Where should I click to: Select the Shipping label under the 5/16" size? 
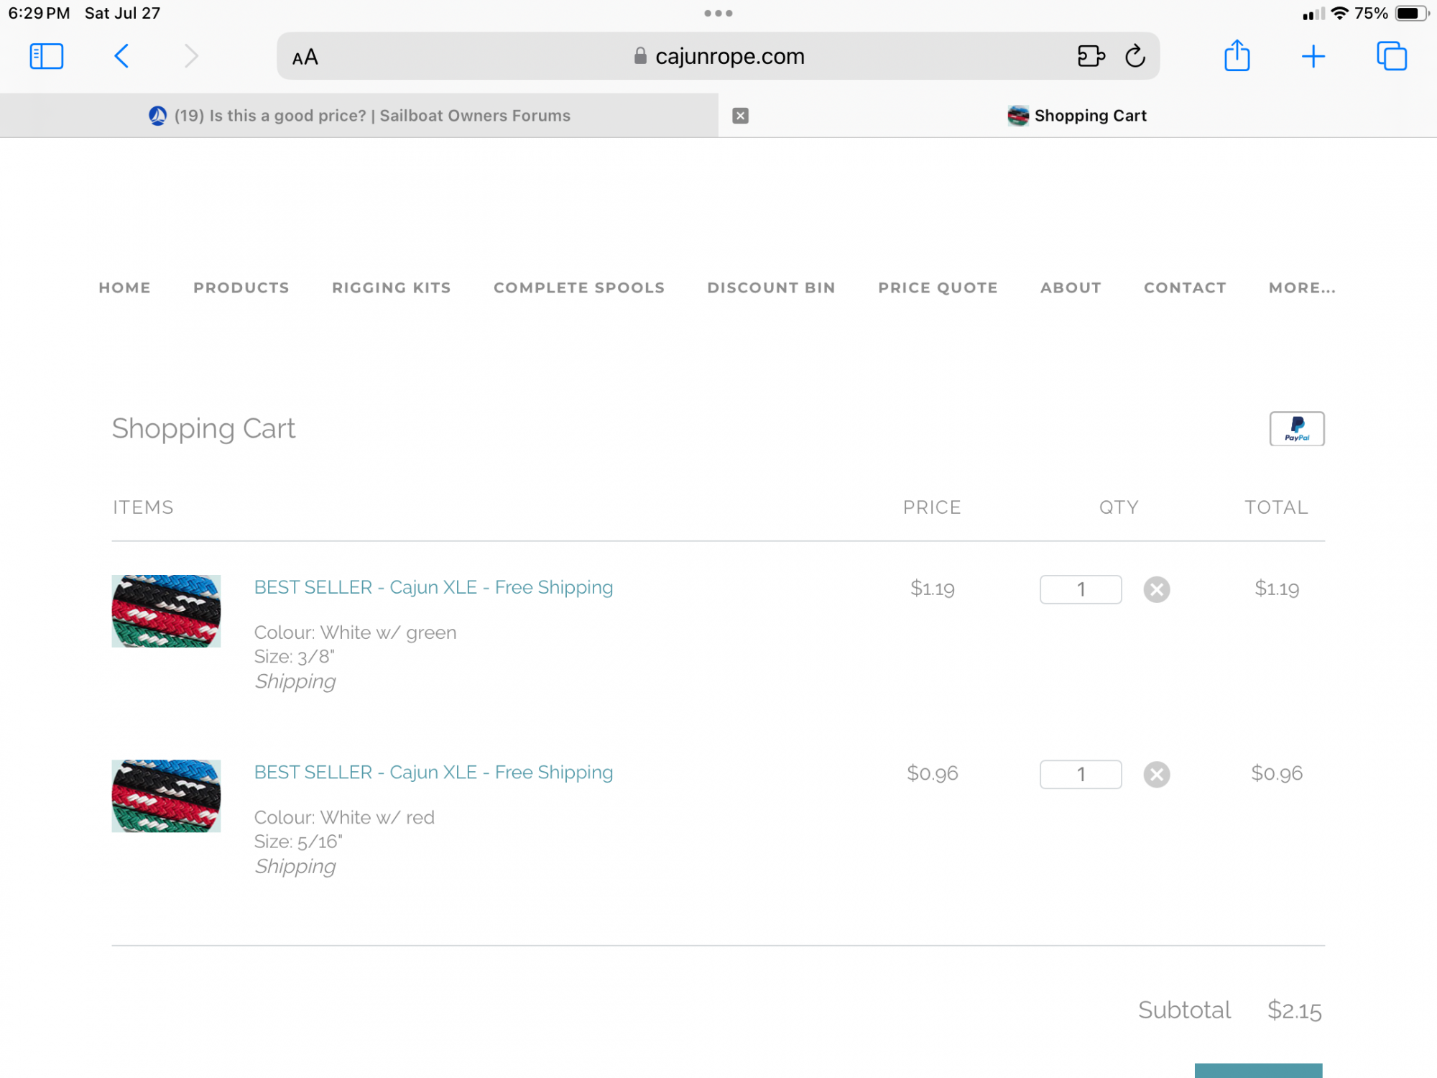(295, 866)
